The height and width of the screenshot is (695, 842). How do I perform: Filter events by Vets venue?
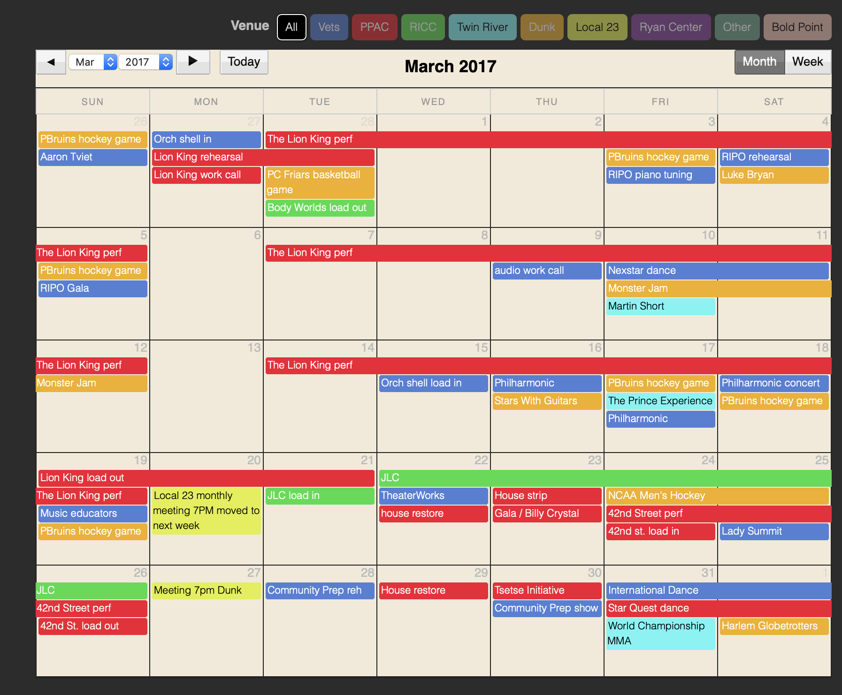(x=329, y=27)
